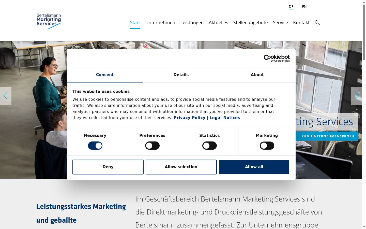The height and width of the screenshot is (229, 366).
Task: Click the scrollbar up arrow
Action: 364,2
